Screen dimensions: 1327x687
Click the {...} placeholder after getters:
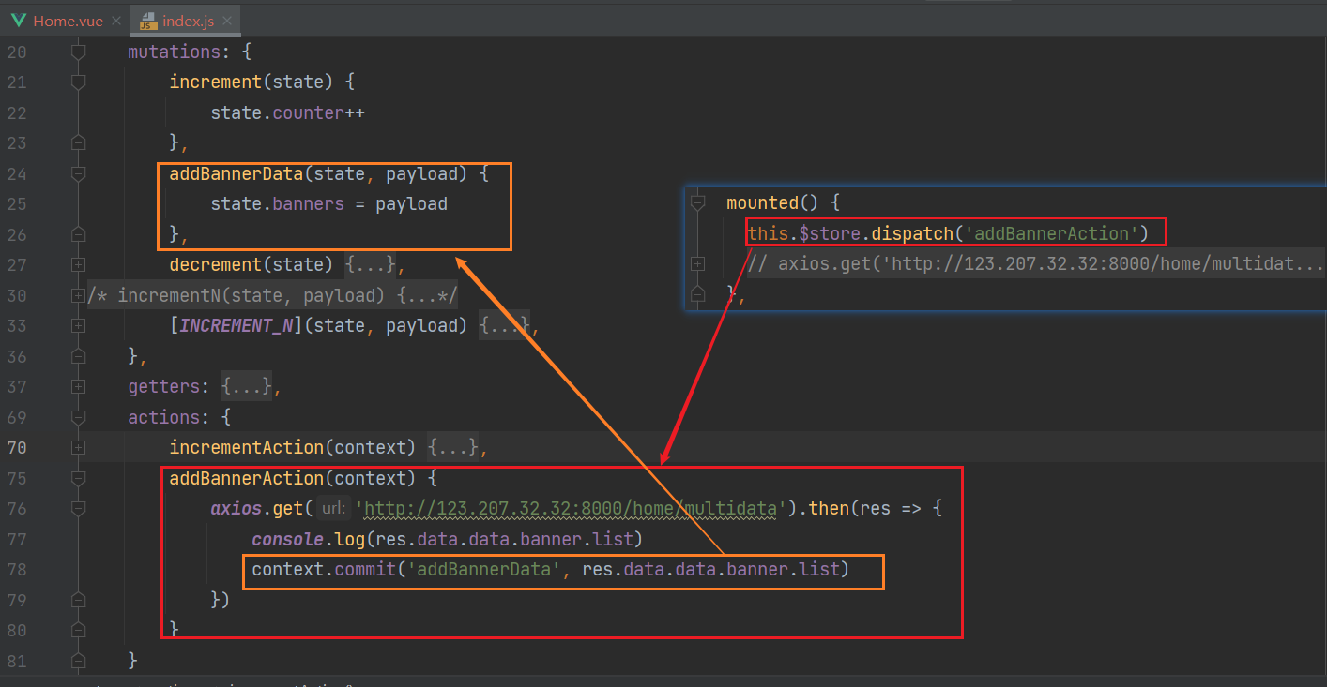[246, 387]
